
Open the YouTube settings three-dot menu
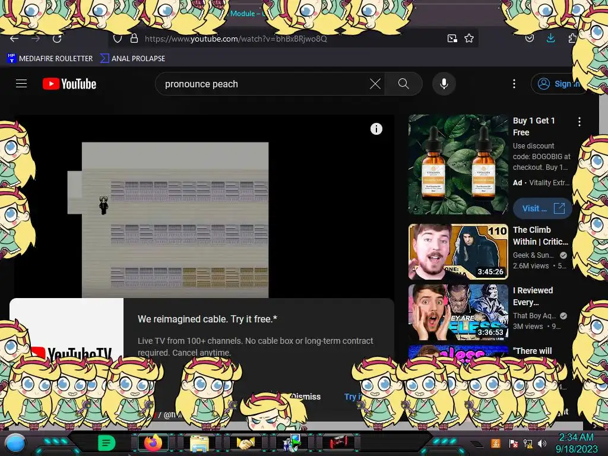(x=514, y=84)
